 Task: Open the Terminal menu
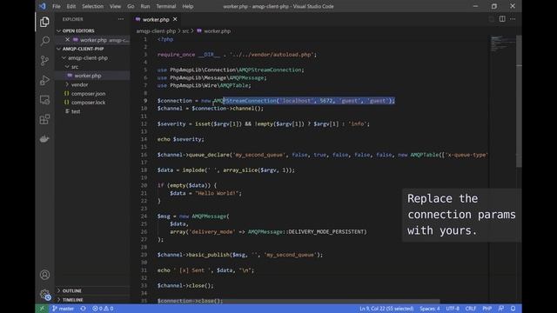166,6
